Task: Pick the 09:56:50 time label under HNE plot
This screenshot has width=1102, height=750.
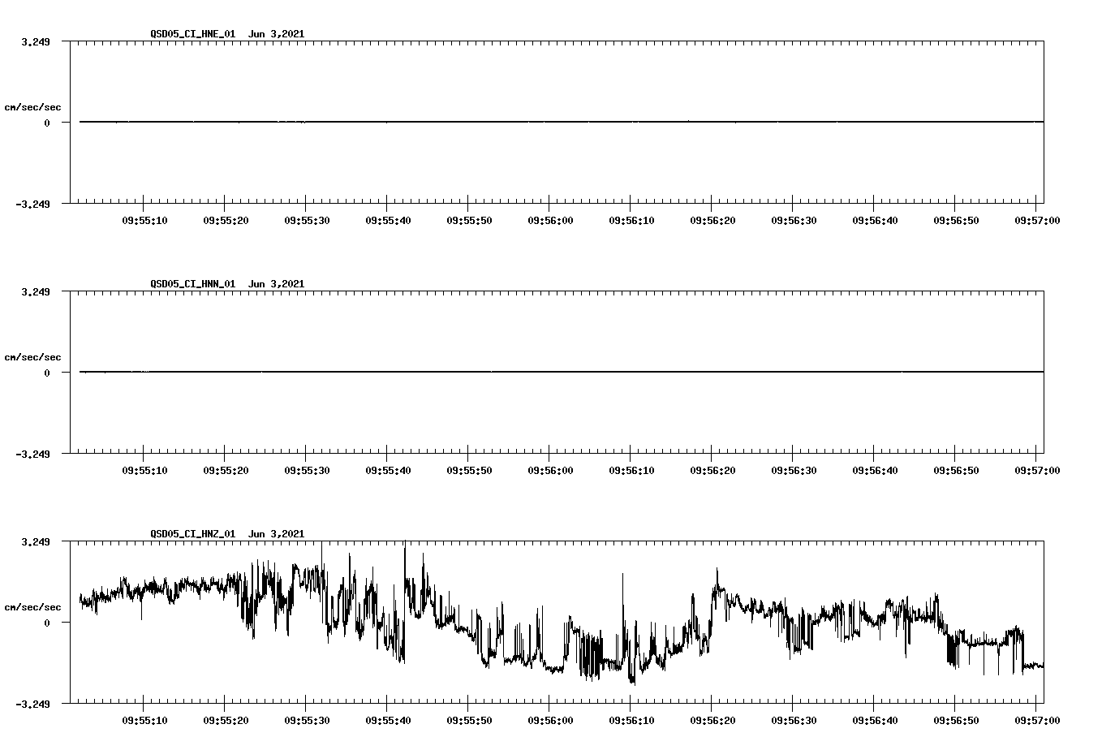Action: point(956,220)
